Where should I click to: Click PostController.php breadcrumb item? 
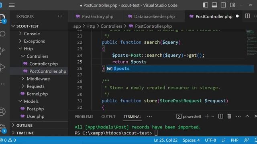150,26
